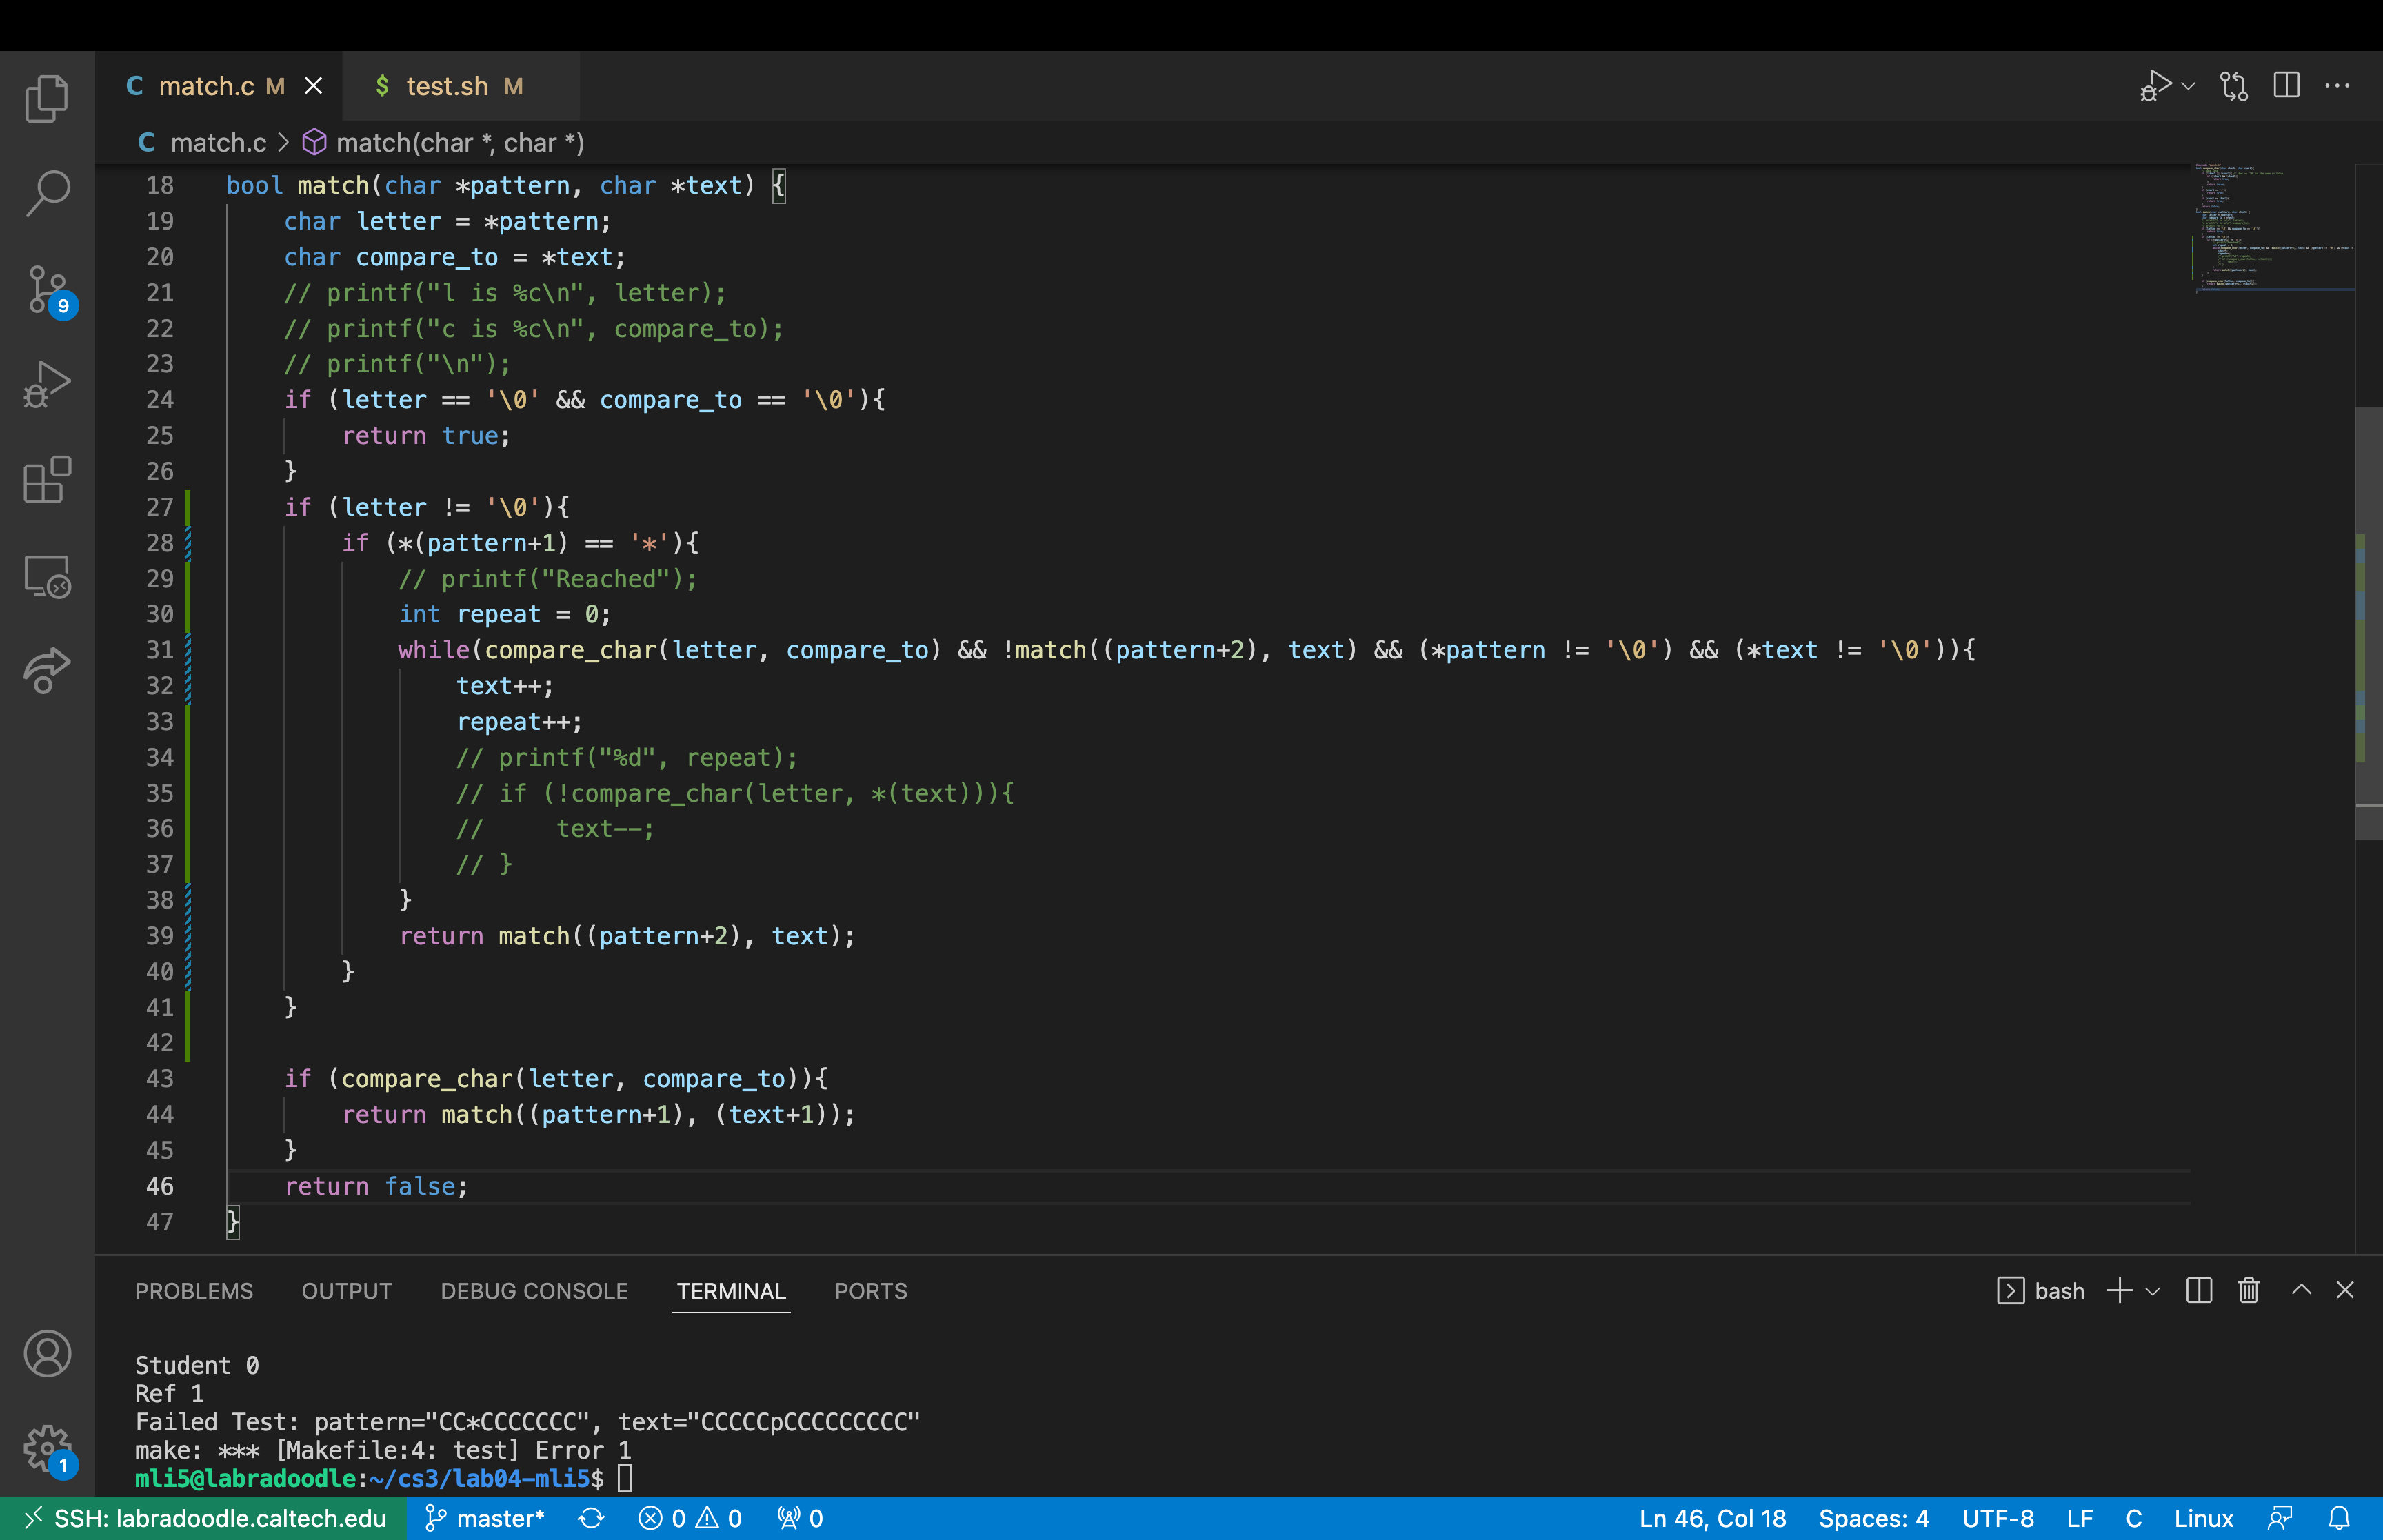Open the Search view icon
Image resolution: width=2383 pixels, height=1540 pixels.
47,193
